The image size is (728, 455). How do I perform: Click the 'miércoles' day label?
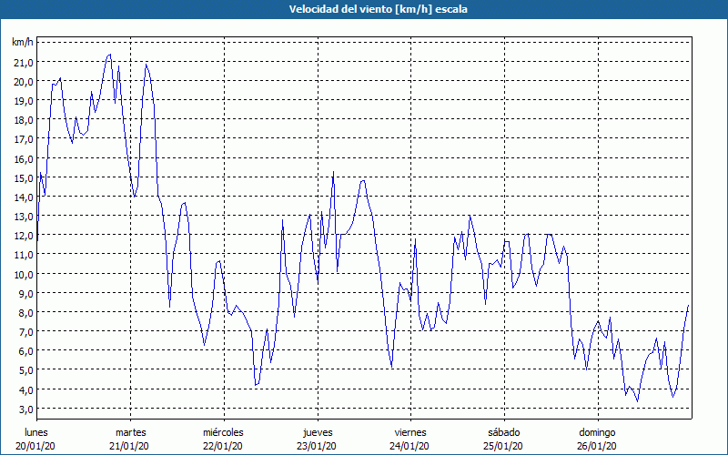pyautogui.click(x=223, y=432)
